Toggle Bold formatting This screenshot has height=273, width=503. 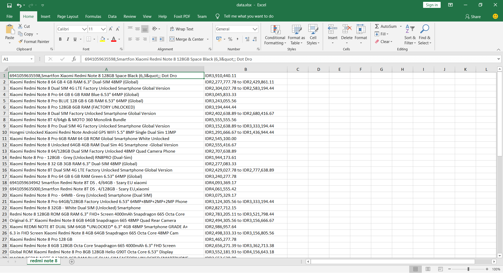pyautogui.click(x=60, y=39)
